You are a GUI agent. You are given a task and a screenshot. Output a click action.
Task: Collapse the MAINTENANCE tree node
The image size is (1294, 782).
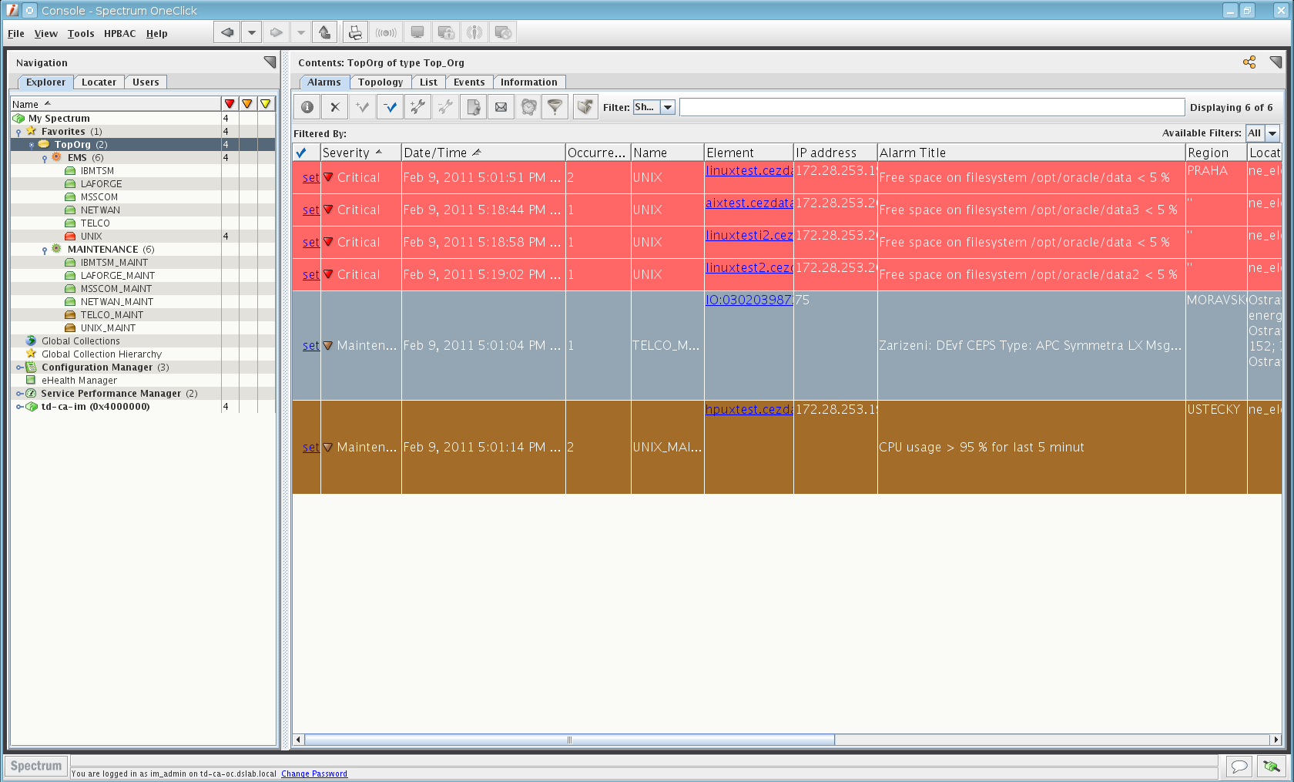tap(45, 250)
